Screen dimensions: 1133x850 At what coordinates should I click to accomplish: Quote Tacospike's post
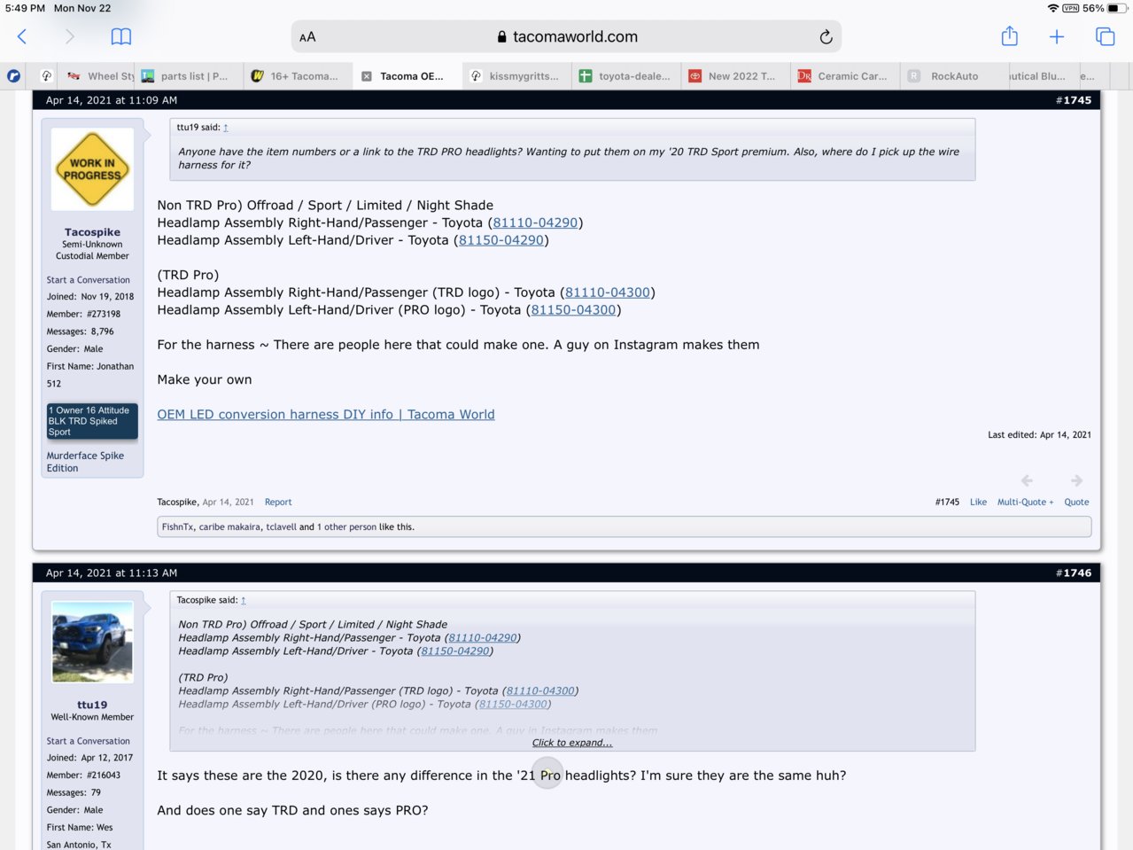coord(1076,502)
